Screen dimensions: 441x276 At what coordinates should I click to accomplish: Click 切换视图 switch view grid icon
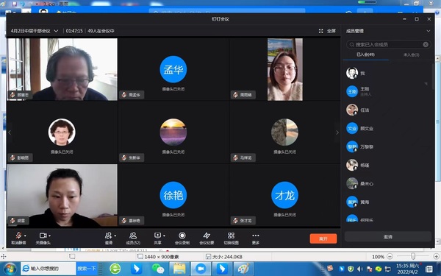(x=232, y=236)
